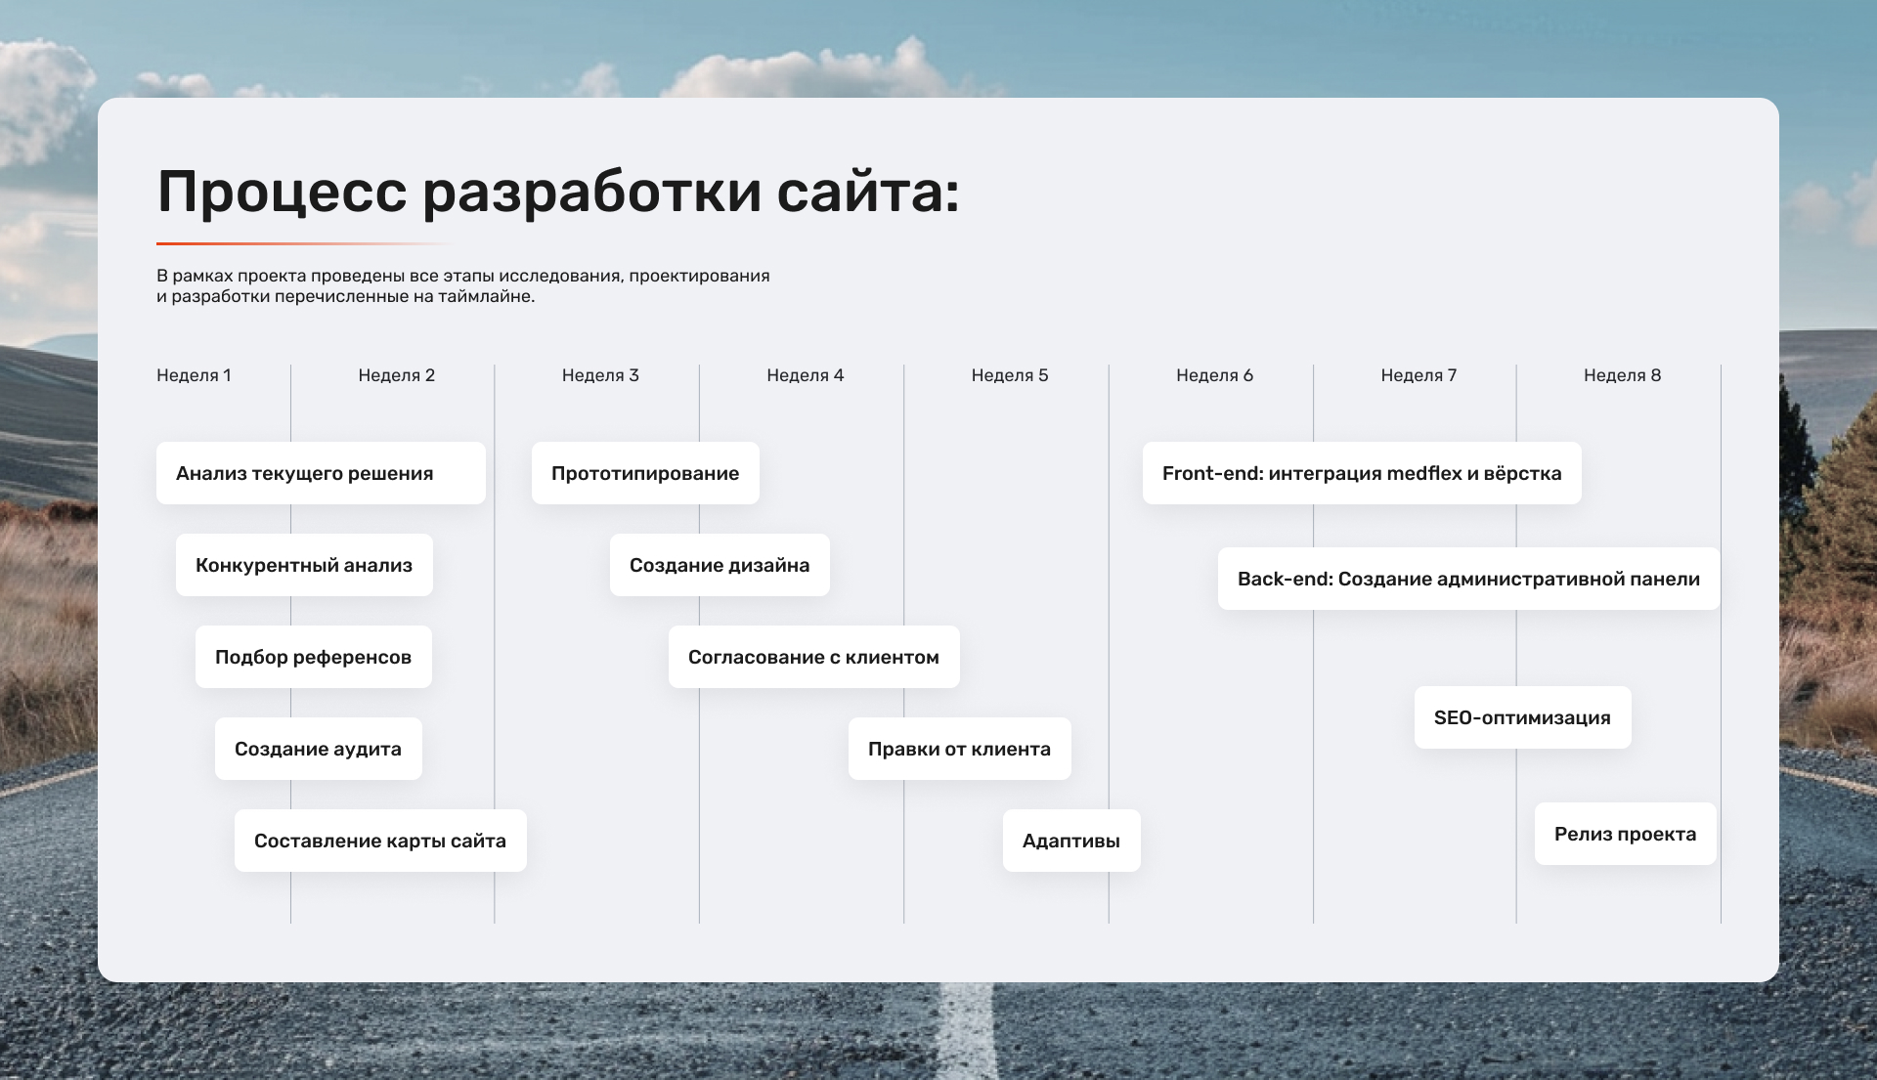Select the 'Релиз проекта' card

[x=1625, y=834]
